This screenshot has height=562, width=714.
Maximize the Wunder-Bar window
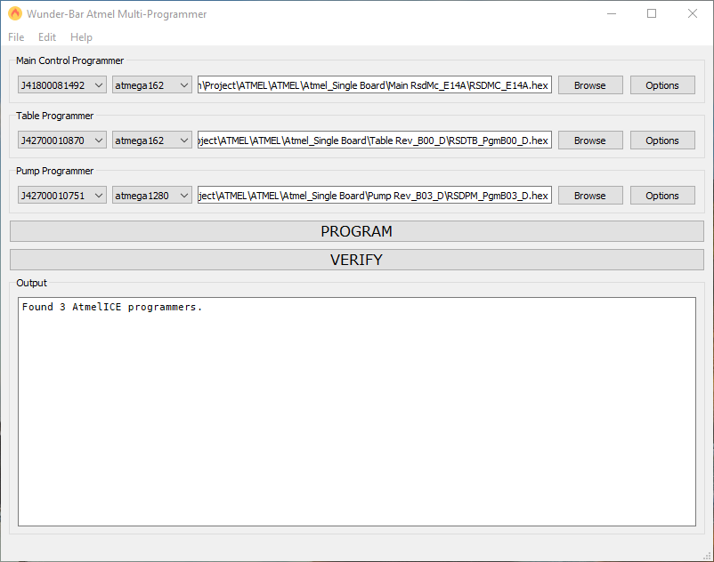[652, 13]
